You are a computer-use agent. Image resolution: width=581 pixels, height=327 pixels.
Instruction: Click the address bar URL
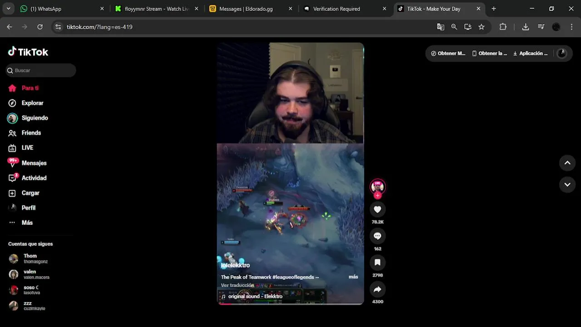(99, 27)
